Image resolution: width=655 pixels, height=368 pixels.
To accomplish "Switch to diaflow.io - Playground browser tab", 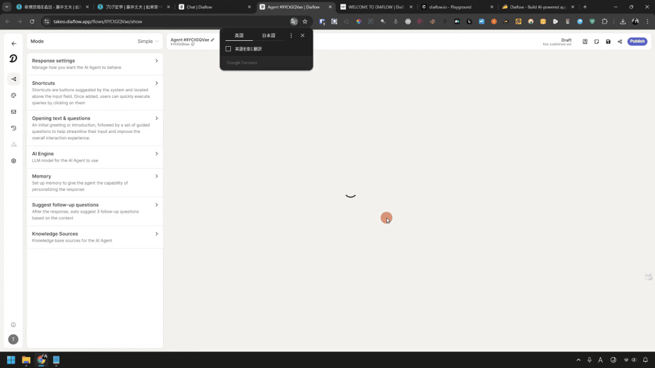I will (457, 6).
